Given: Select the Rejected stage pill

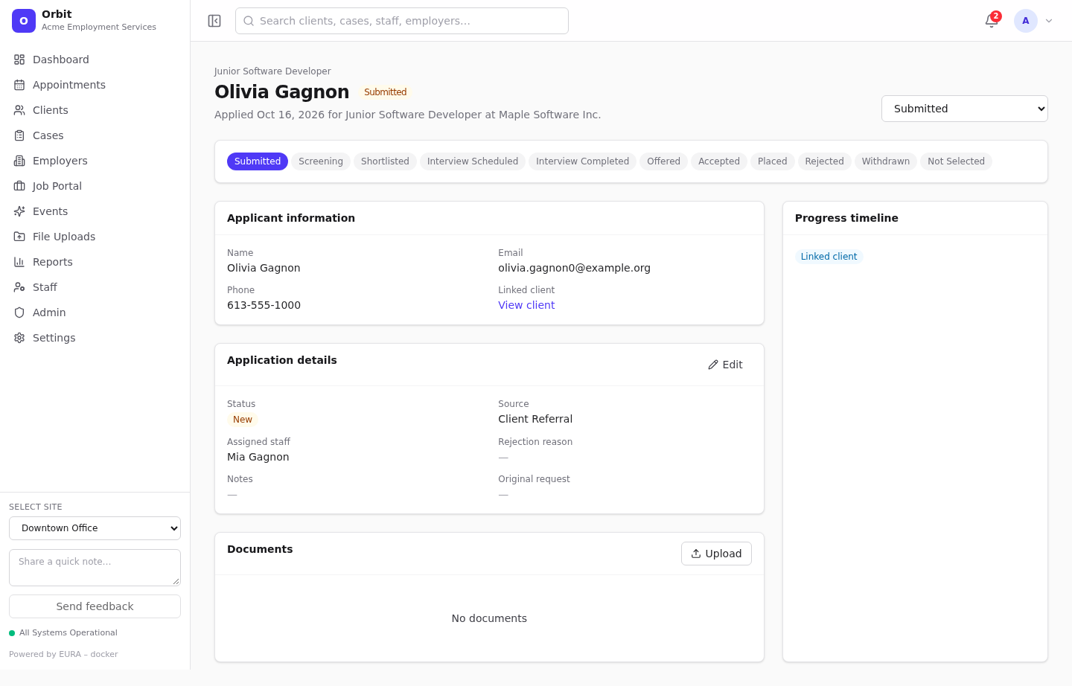Looking at the screenshot, I should 824,161.
